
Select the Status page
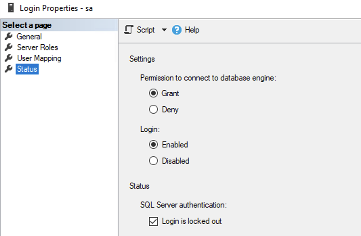pyautogui.click(x=27, y=69)
